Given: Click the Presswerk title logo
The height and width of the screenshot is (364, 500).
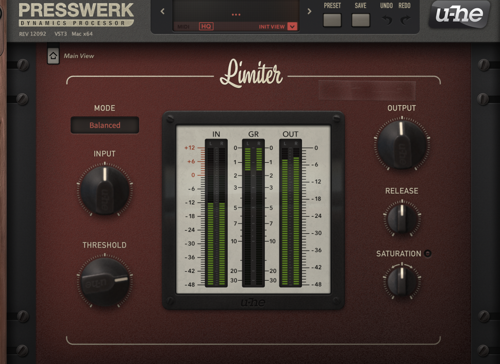Looking at the screenshot, I should click(x=76, y=14).
